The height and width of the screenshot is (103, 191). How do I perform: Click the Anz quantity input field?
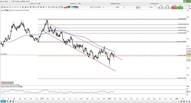(155, 7)
